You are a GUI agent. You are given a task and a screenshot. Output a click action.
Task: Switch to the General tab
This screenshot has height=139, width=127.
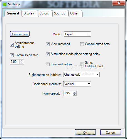click(13, 13)
